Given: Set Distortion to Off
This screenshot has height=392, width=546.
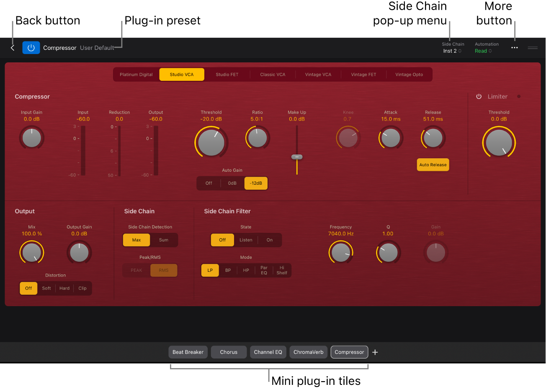Looking at the screenshot, I should coord(28,288).
